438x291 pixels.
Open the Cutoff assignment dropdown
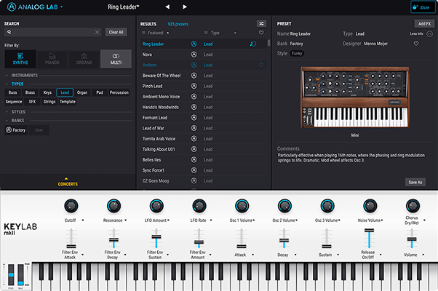83,220
